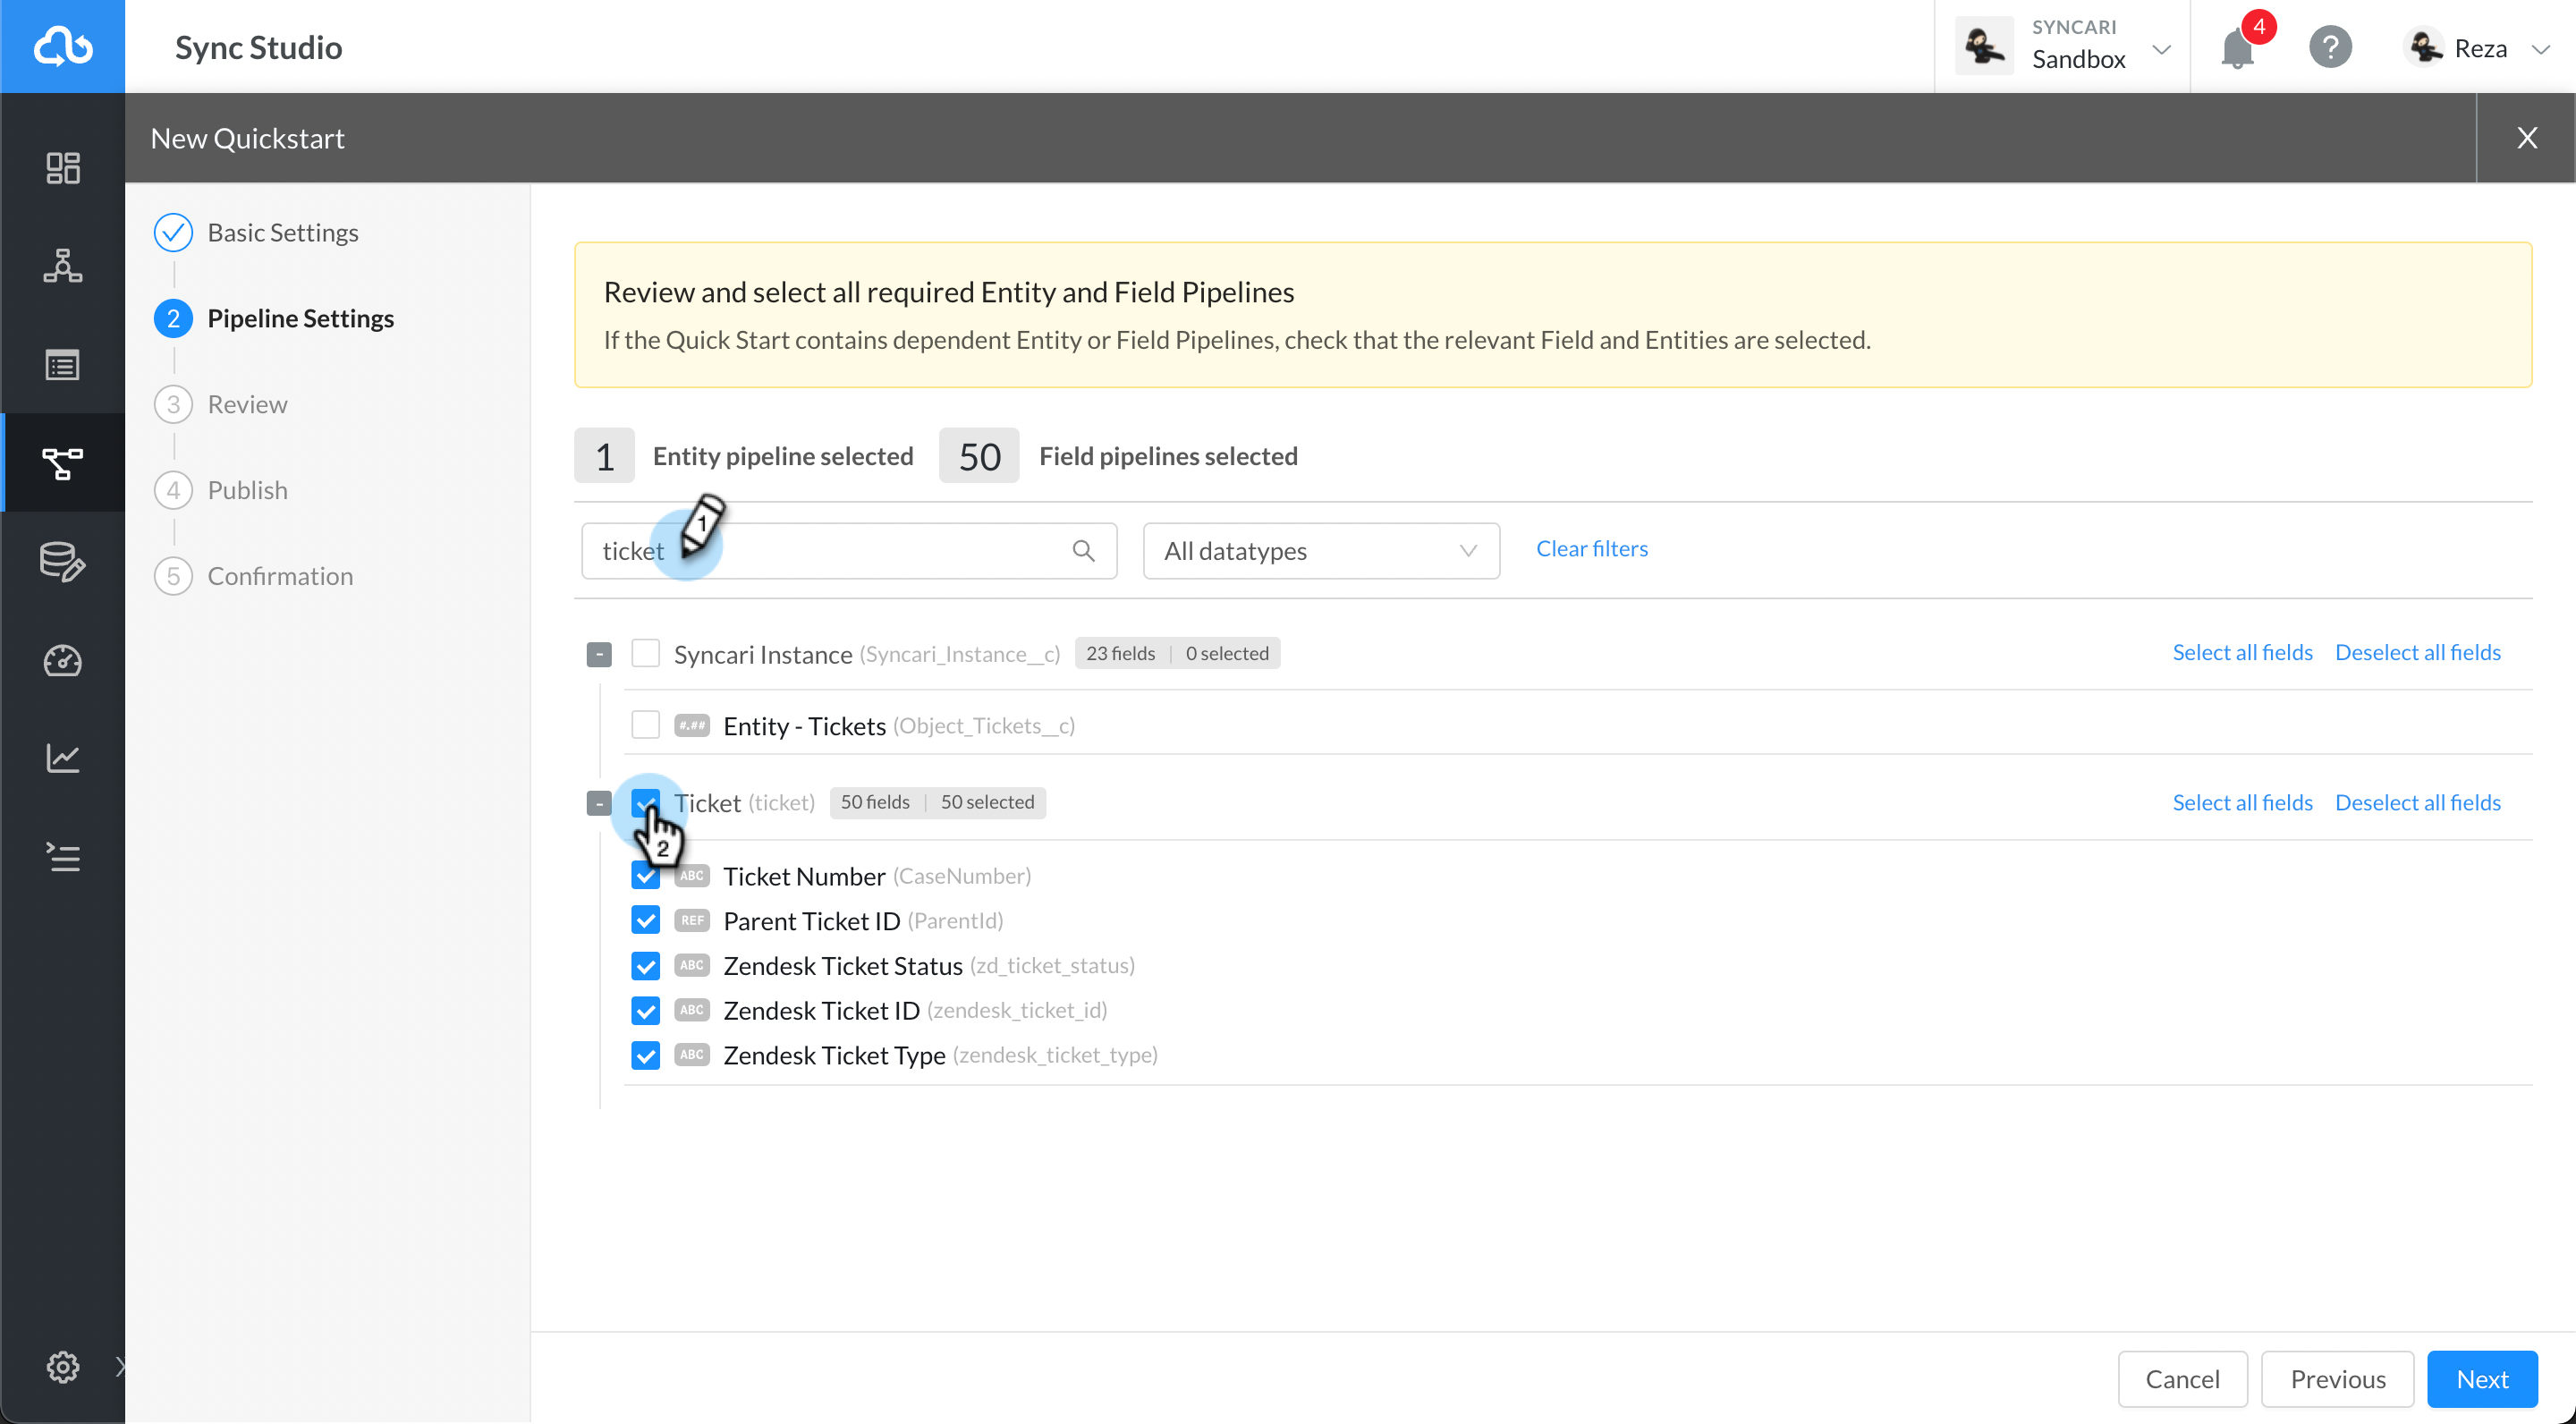Open the logs list icon in the sidebar

(63, 364)
